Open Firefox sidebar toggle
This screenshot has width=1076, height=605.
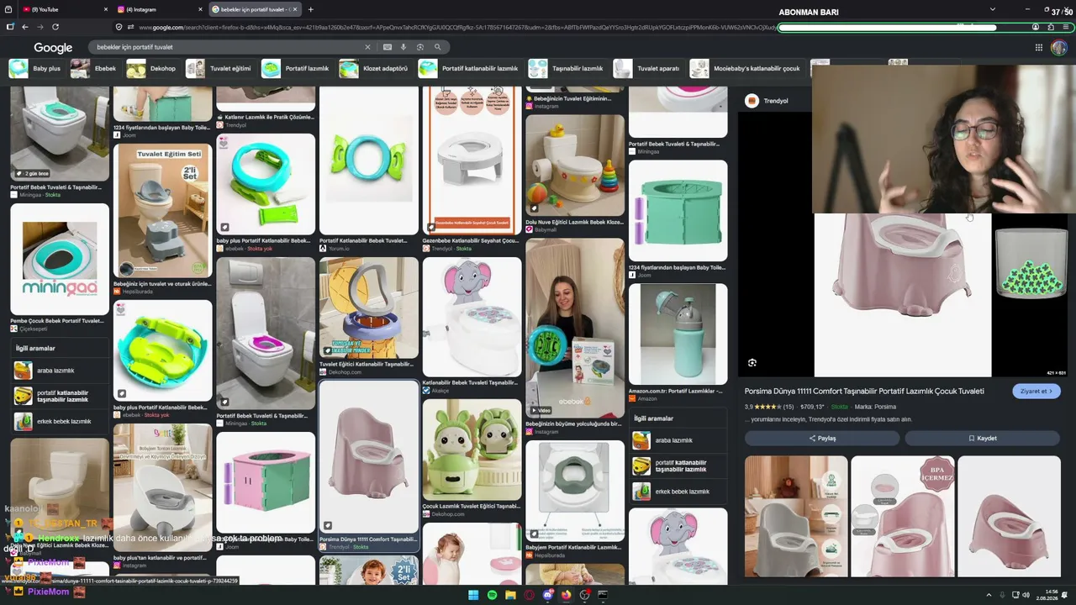pyautogui.click(x=10, y=27)
